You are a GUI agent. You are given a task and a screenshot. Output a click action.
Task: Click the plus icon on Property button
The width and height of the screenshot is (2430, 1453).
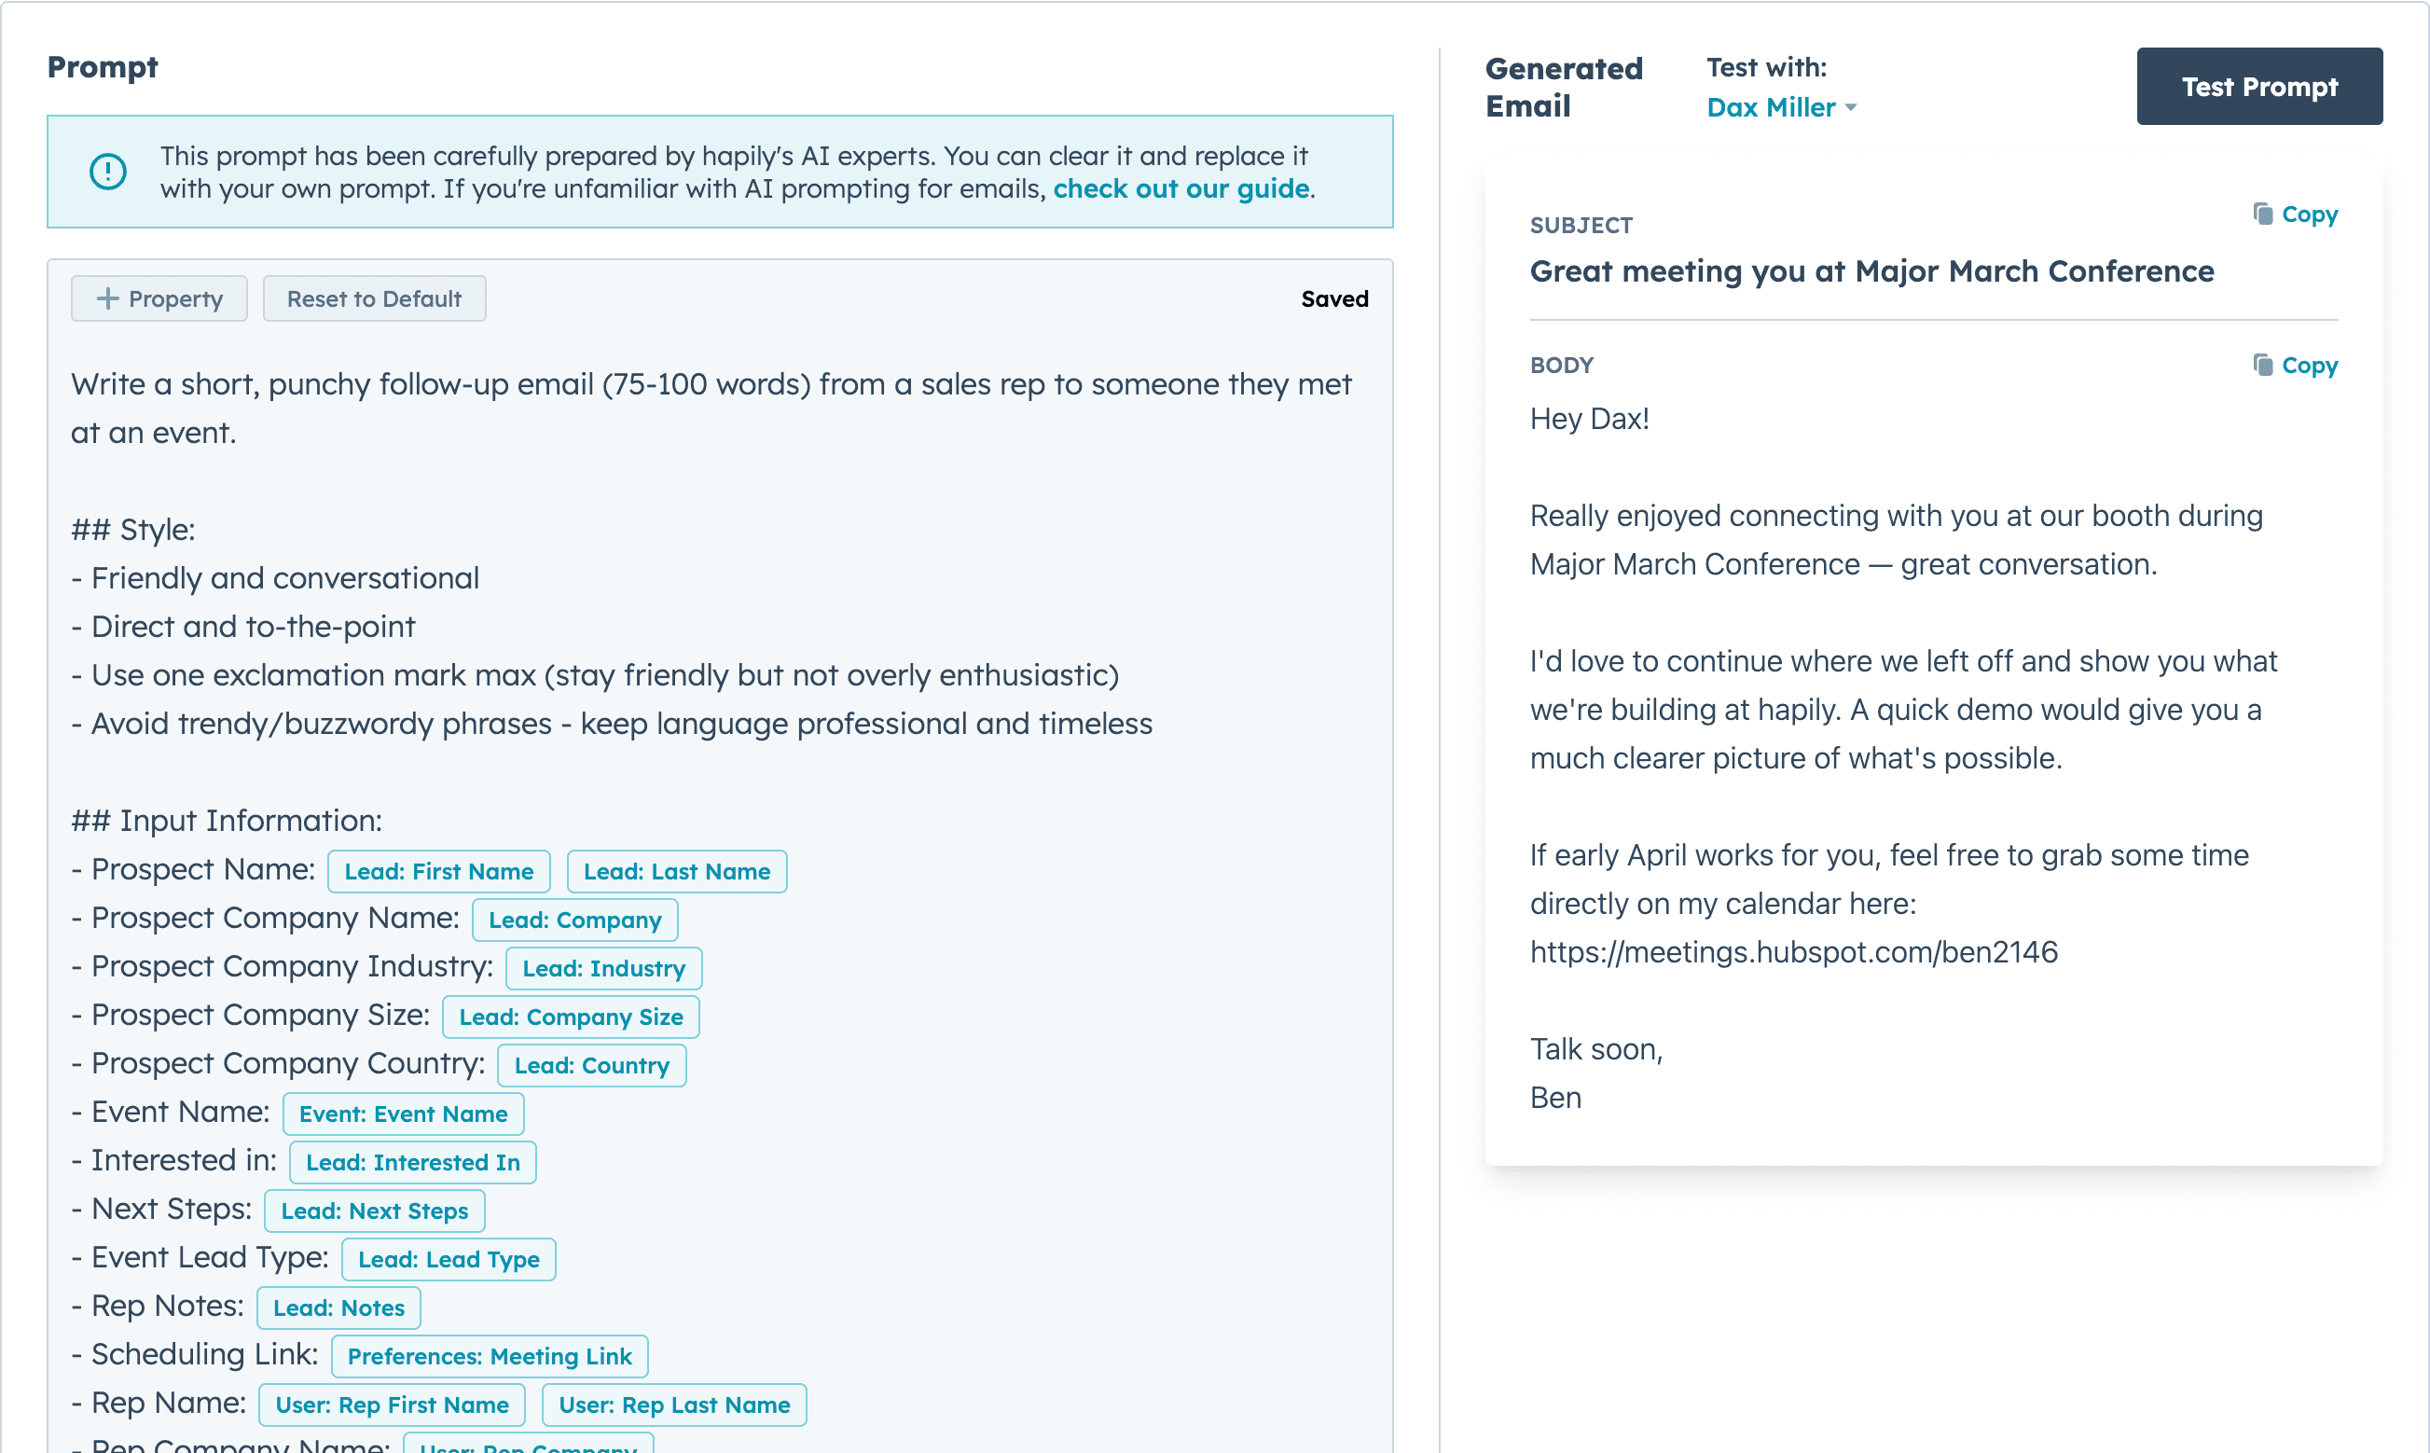point(107,298)
